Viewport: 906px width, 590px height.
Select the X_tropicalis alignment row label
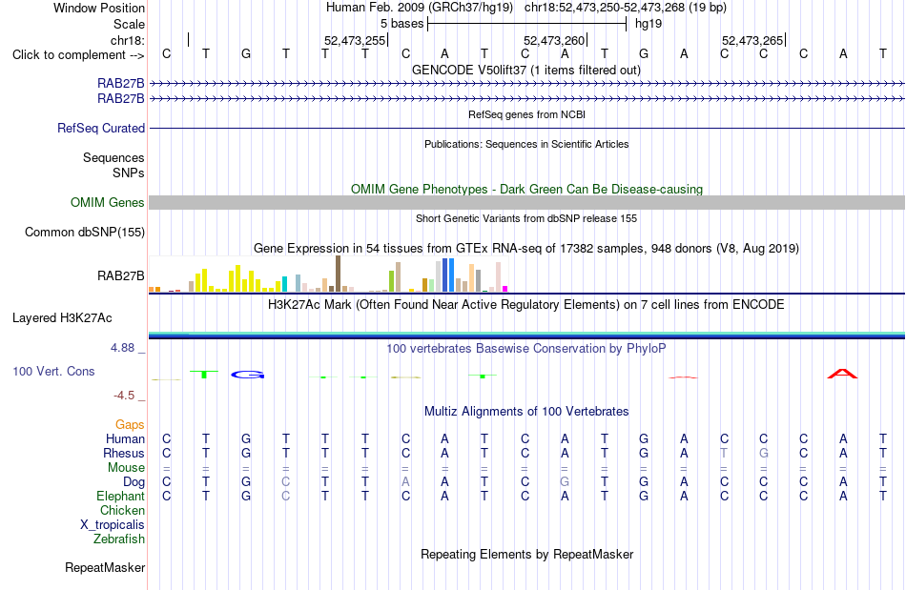click(113, 525)
